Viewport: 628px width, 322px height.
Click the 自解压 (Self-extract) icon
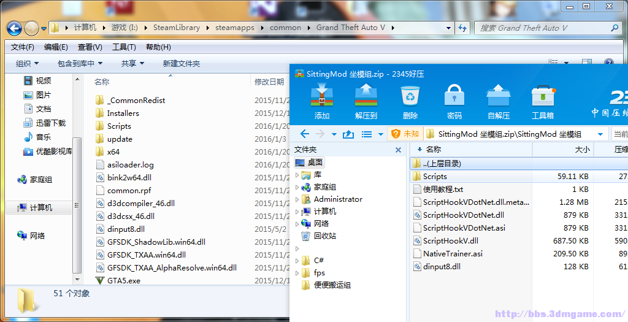click(x=498, y=101)
